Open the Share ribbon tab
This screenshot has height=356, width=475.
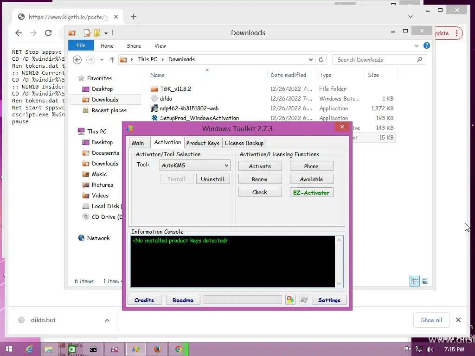pyautogui.click(x=134, y=46)
